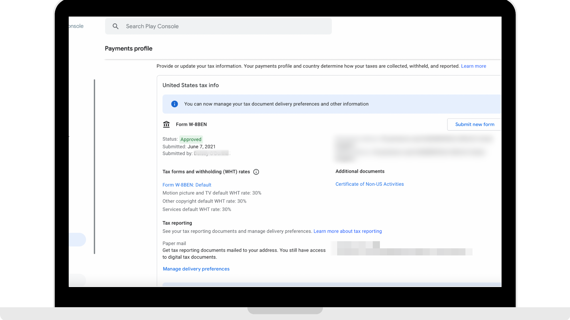Open Certificate of Non-US Activities document
This screenshot has height=320, width=570.
tap(369, 184)
